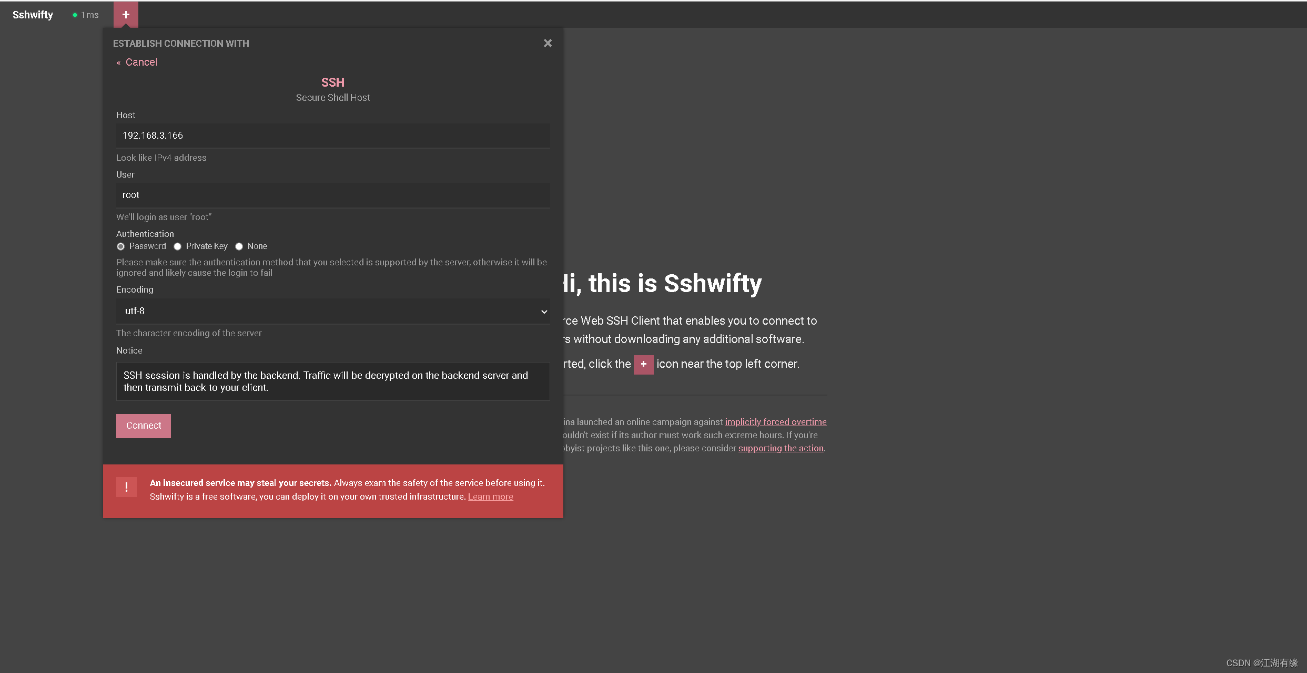Viewport: 1307px width, 673px height.
Task: Click the SSH Secure Shell Host heading
Action: 332,82
